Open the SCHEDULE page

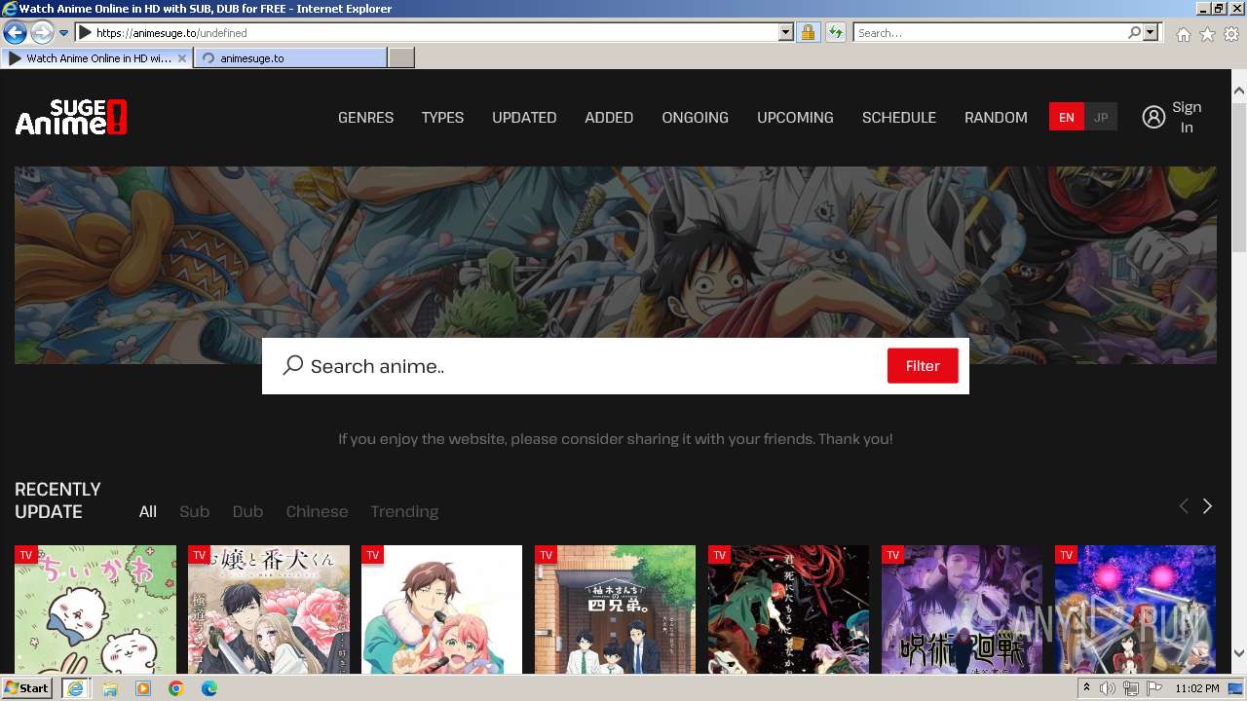[898, 117]
